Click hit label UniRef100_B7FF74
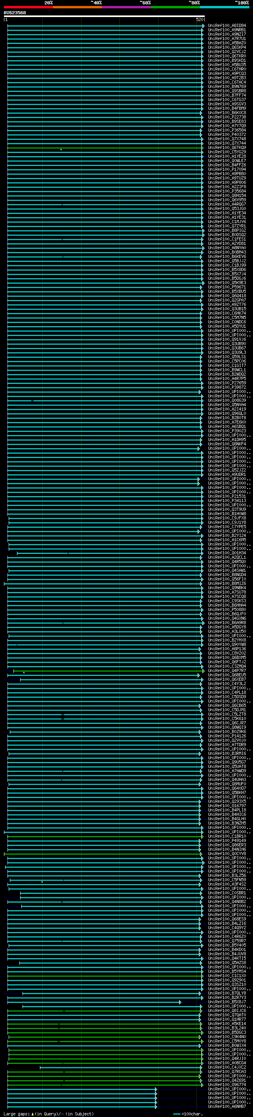 227,95
